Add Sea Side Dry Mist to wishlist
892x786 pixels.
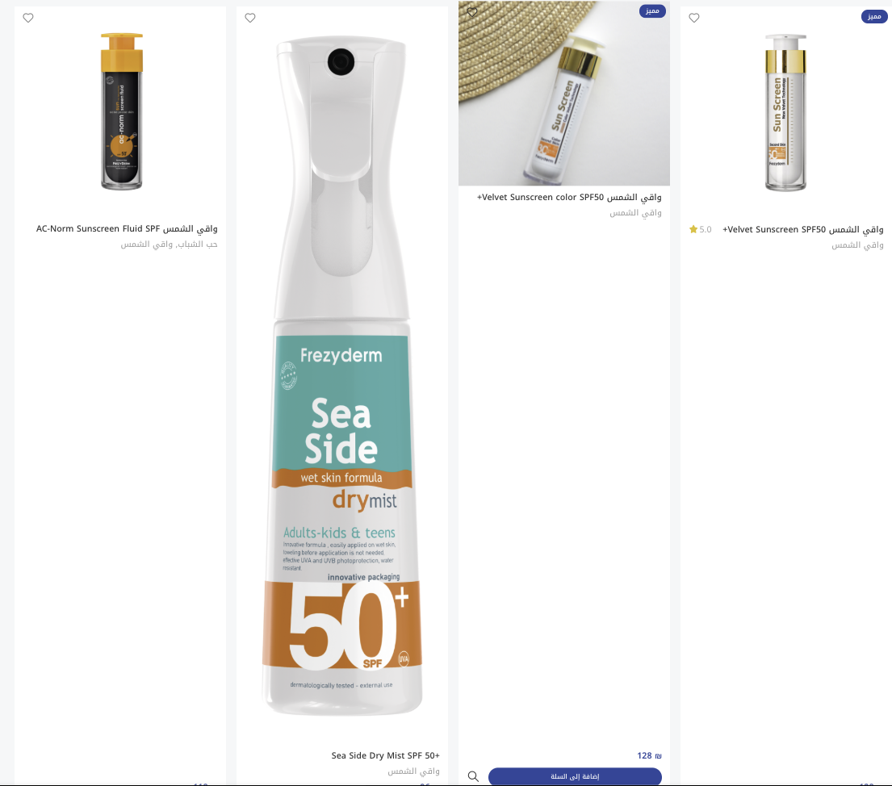pos(249,18)
